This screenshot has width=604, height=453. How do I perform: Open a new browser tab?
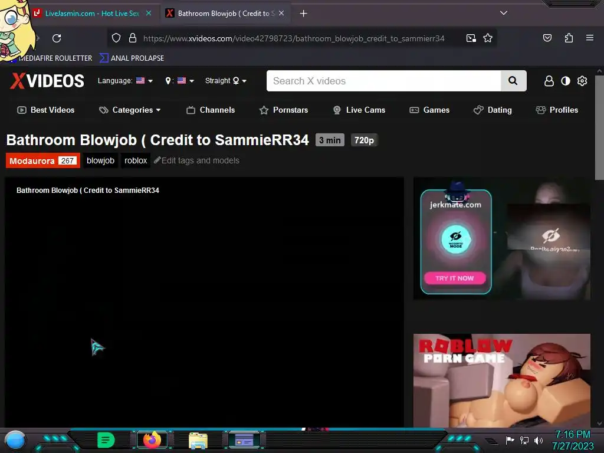304,14
